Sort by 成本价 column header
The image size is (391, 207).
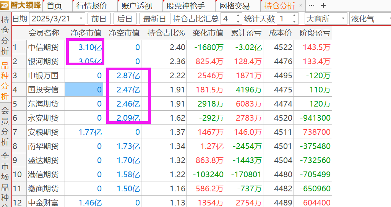[x=280, y=33]
